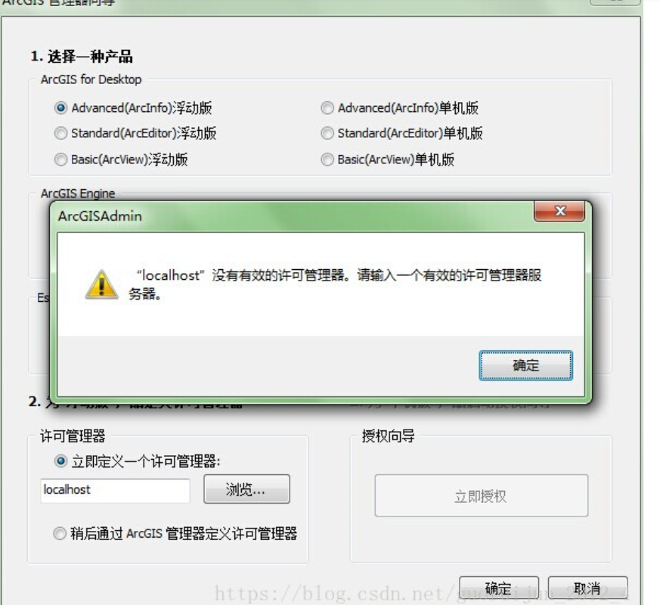This screenshot has height=605, width=660.
Task: Click the ArcGISAdmin dialog title bar
Action: pyautogui.click(x=295, y=216)
